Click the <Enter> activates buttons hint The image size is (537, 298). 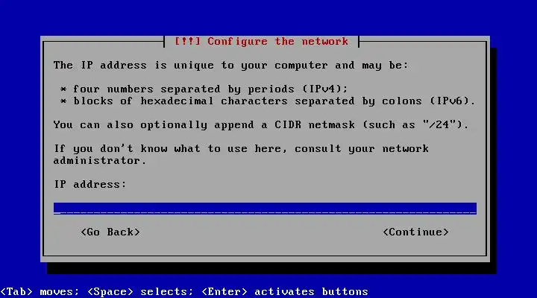[x=285, y=291]
